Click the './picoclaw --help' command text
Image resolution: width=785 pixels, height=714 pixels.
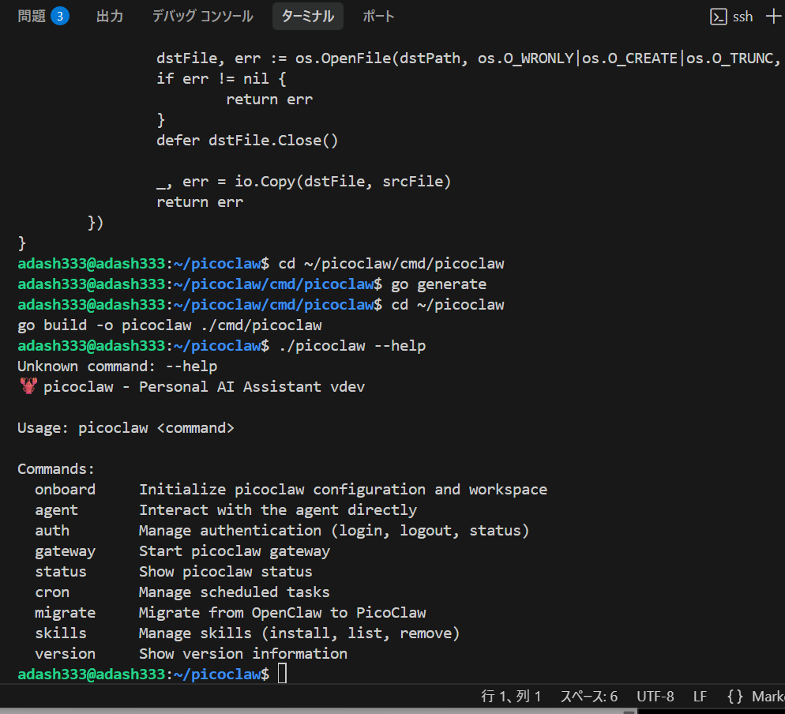pos(352,345)
